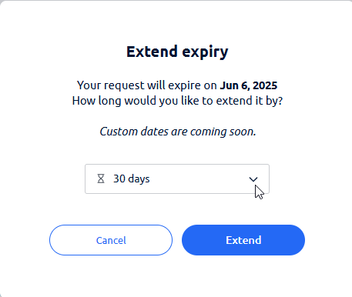
Task: Select the "30 days" value text
Action: 132,179
